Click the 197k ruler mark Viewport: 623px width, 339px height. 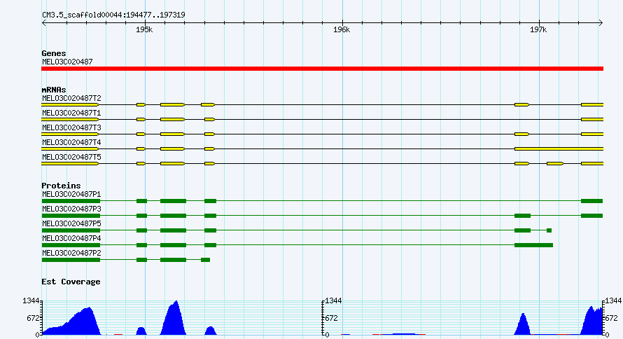[x=538, y=30]
